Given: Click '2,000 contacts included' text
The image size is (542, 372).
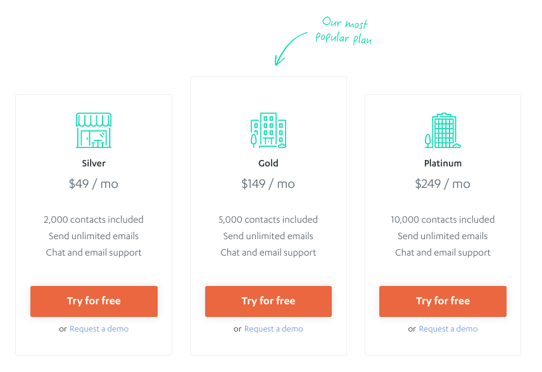Looking at the screenshot, I should (94, 220).
